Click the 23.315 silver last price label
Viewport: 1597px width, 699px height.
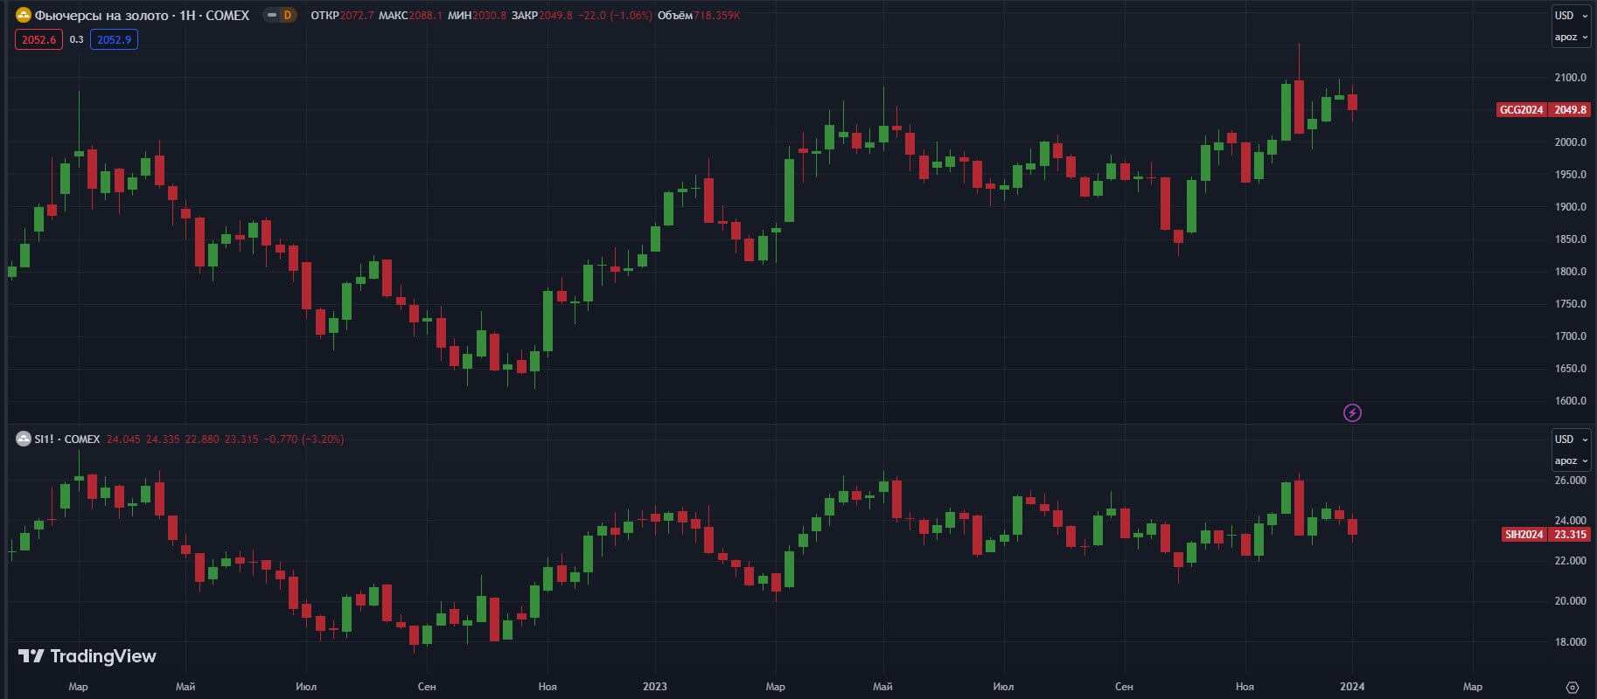point(1570,534)
